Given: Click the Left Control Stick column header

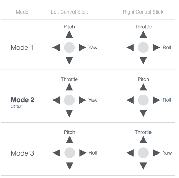Looking at the screenshot, I should click(70, 12).
